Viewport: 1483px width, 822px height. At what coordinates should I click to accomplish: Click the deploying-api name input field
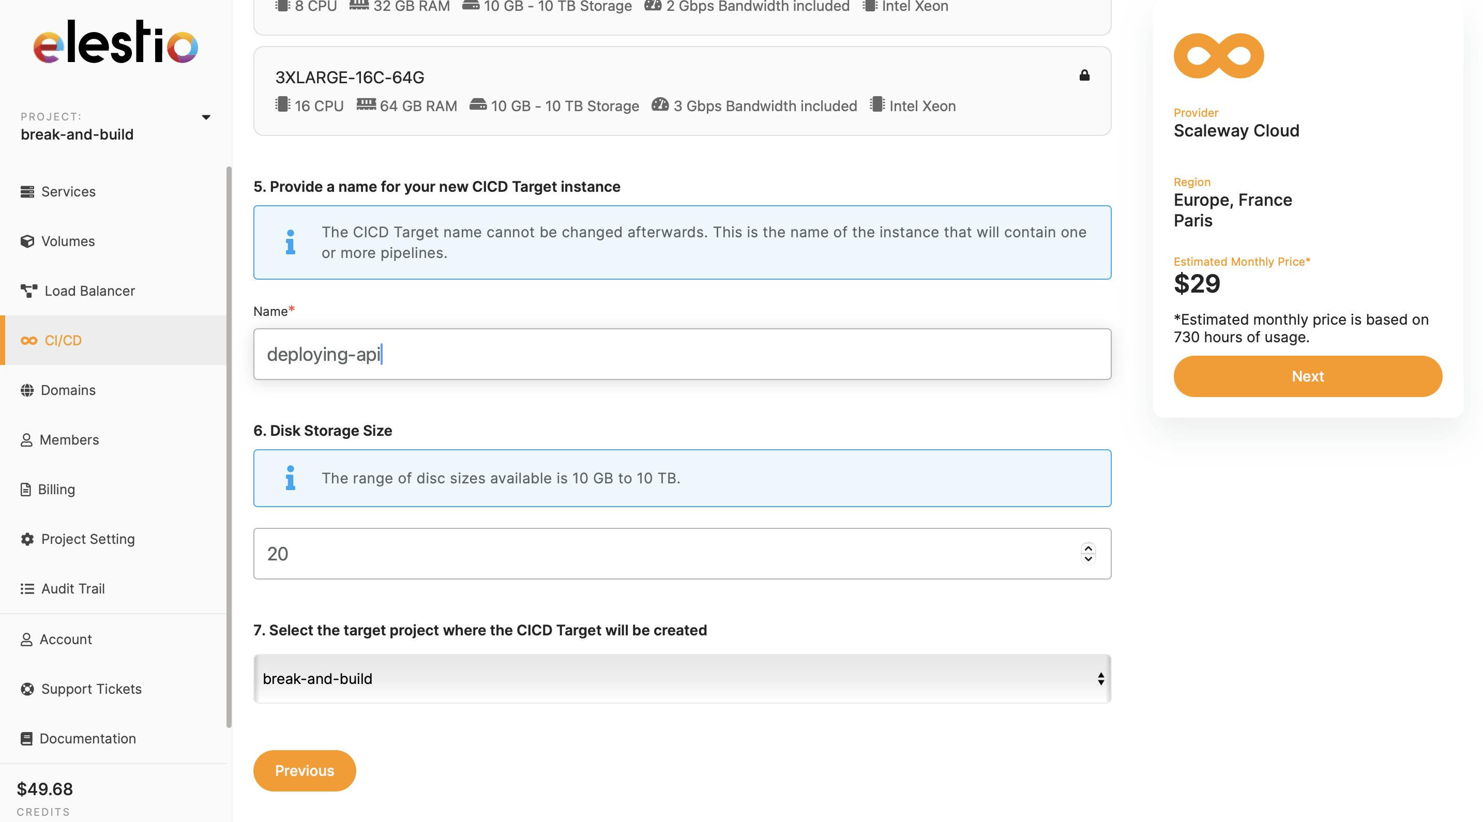(x=682, y=353)
